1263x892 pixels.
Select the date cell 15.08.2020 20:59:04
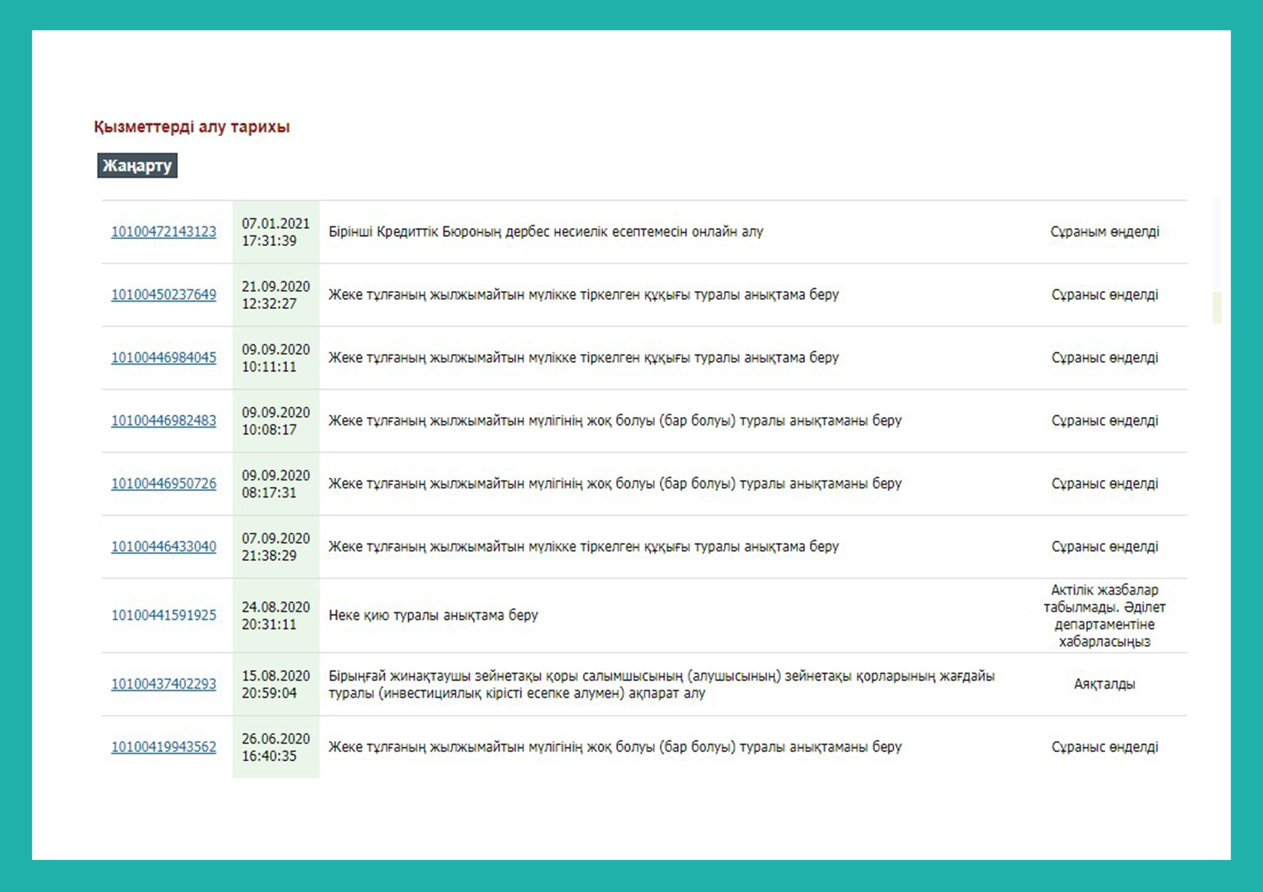[275, 684]
